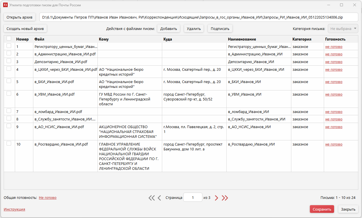Tick checkbox for в_ломбард row 7

[x=9, y=111]
